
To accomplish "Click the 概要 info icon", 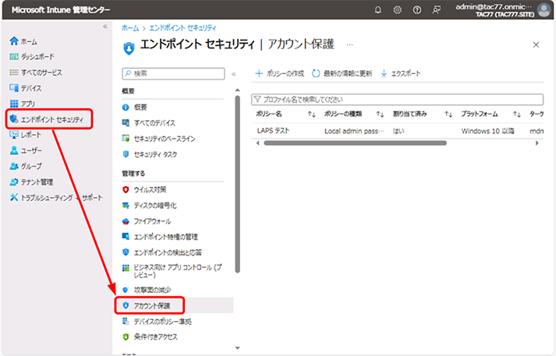I will (126, 107).
